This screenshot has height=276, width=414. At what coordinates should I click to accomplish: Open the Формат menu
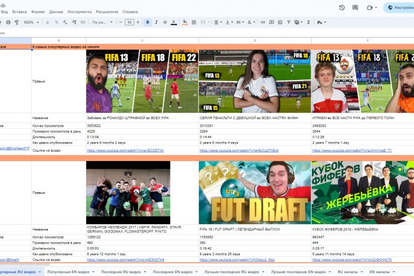coord(38,12)
